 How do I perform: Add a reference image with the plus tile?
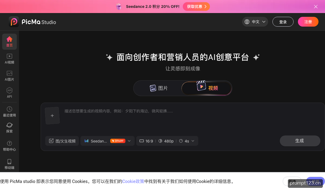[x=52, y=116]
